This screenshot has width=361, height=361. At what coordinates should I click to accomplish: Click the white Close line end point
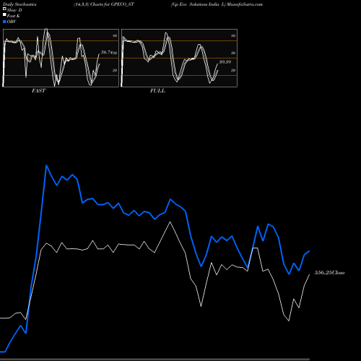pyautogui.click(x=309, y=274)
